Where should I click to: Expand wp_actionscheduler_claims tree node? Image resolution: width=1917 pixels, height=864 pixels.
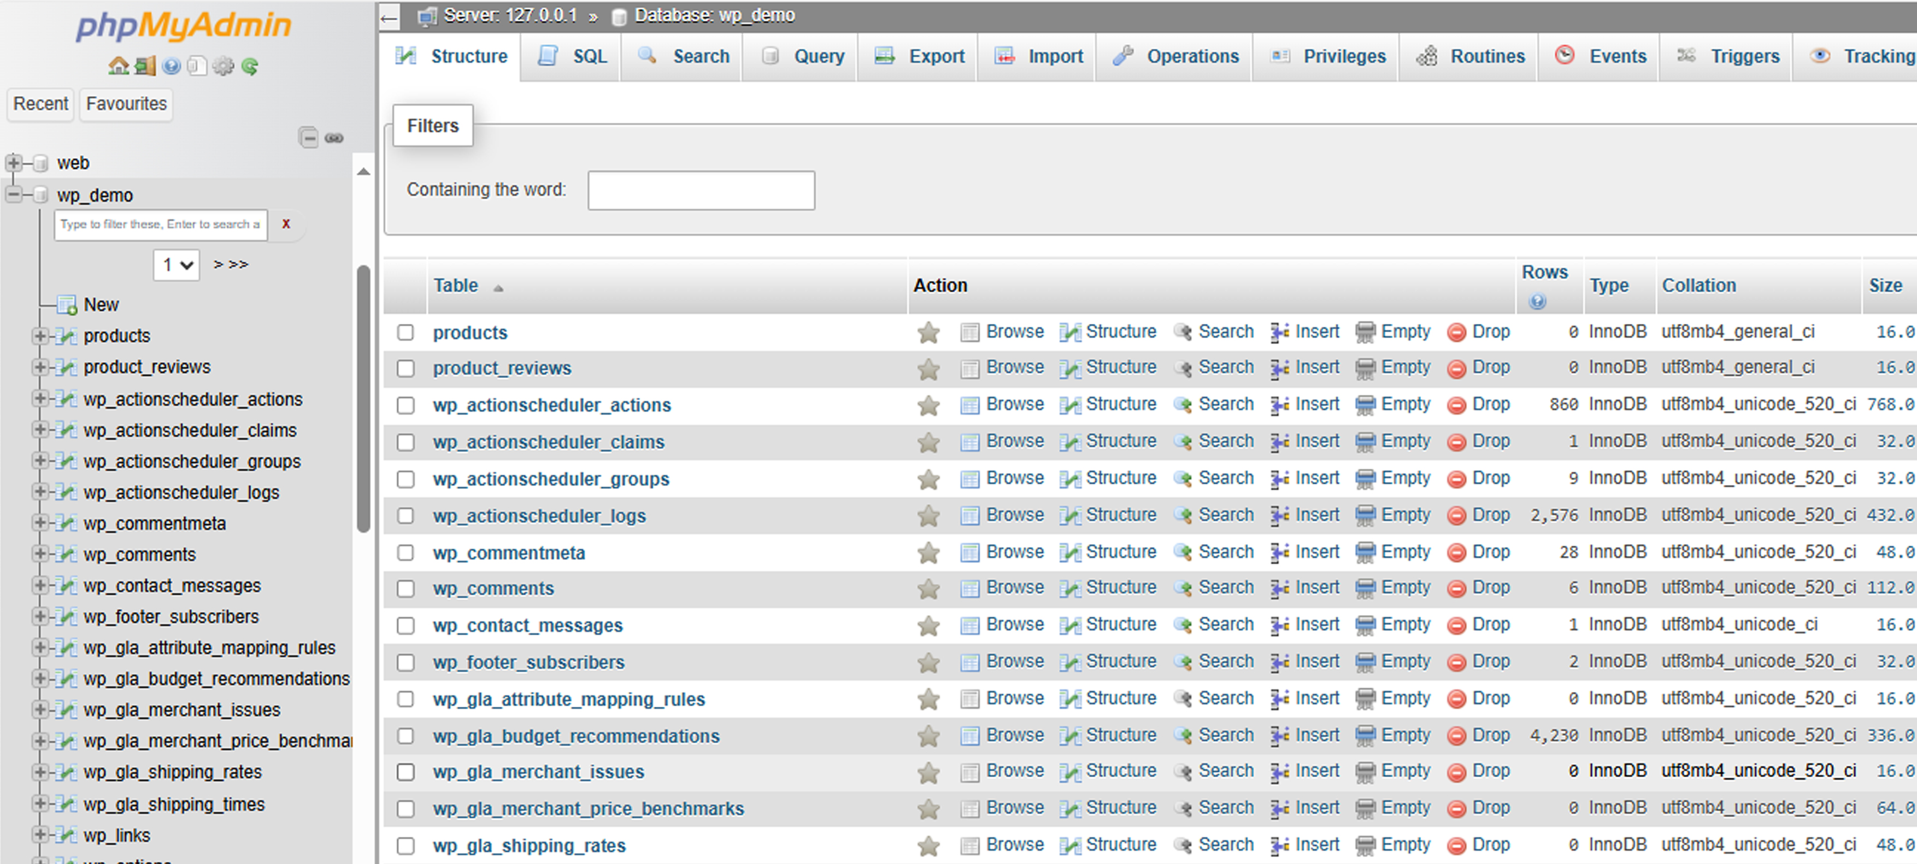coord(40,430)
